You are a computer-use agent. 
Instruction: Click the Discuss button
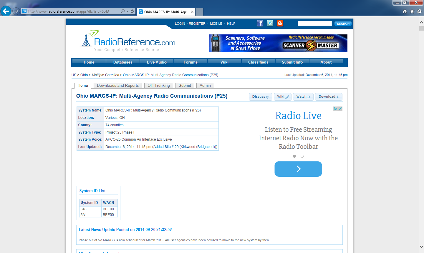point(261,97)
